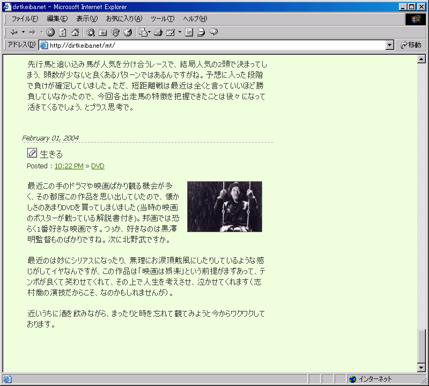Click the IE icon in the title bar
Image resolution: width=429 pixels, height=386 pixels.
7,7
